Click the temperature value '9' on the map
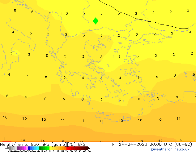Viewport: 196px width, 152px height. coord(194,74)
